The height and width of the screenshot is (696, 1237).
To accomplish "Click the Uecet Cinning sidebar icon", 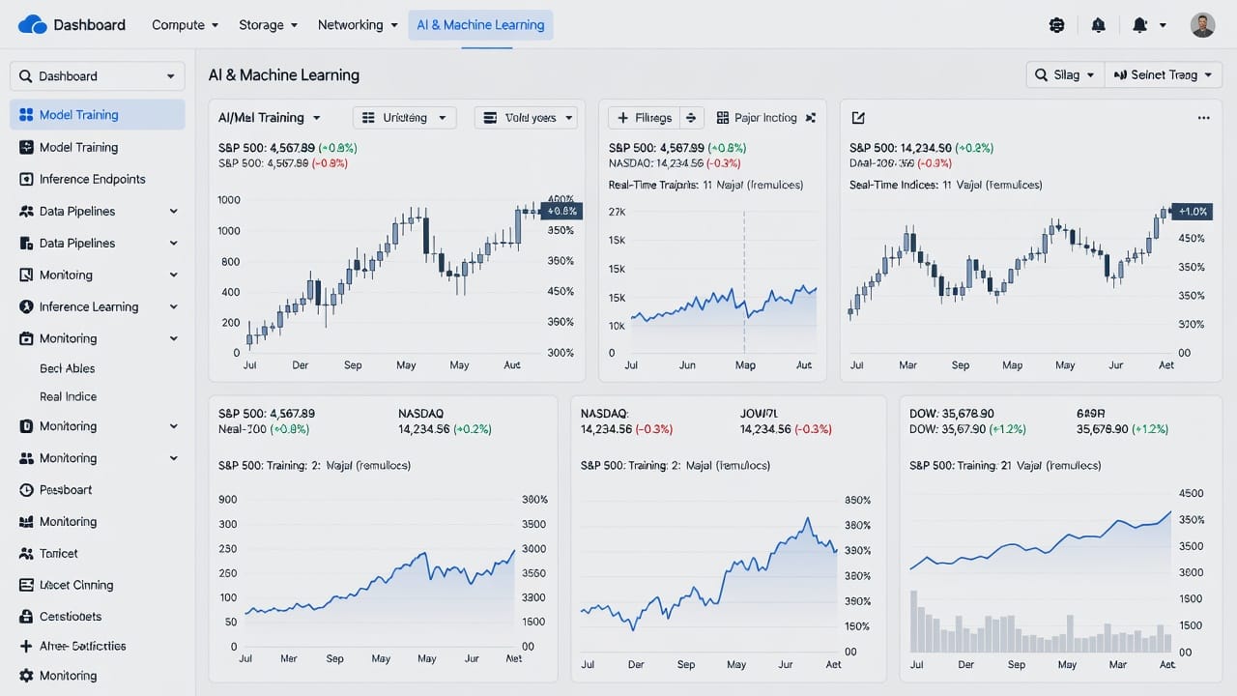I will 26,585.
